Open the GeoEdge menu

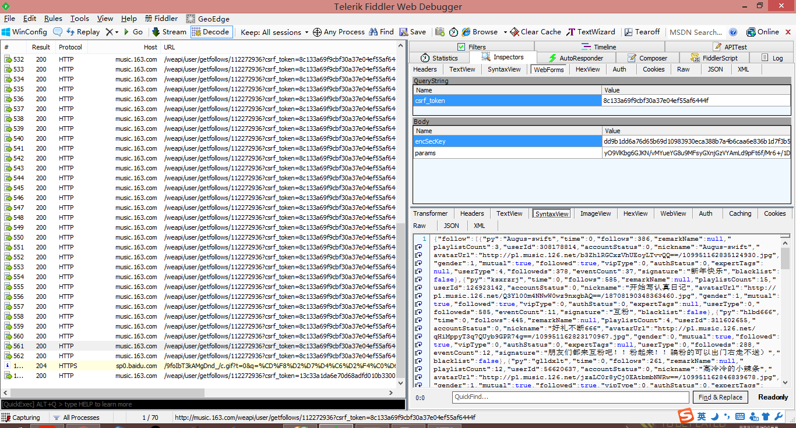click(208, 19)
